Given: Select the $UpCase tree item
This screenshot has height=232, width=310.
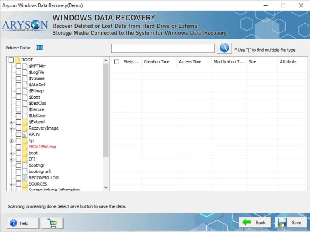Looking at the screenshot, I should tap(37, 116).
